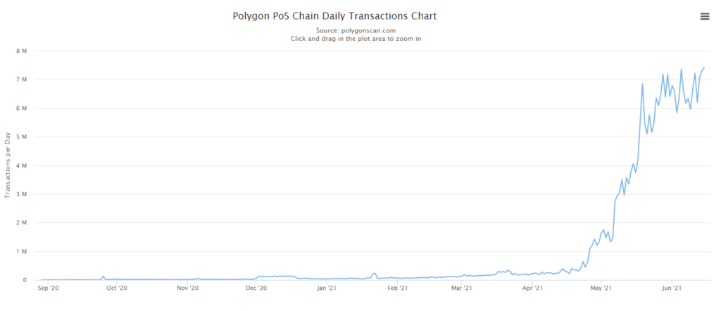Click the Mar '21 date label
This screenshot has width=721, height=311.
pos(462,288)
